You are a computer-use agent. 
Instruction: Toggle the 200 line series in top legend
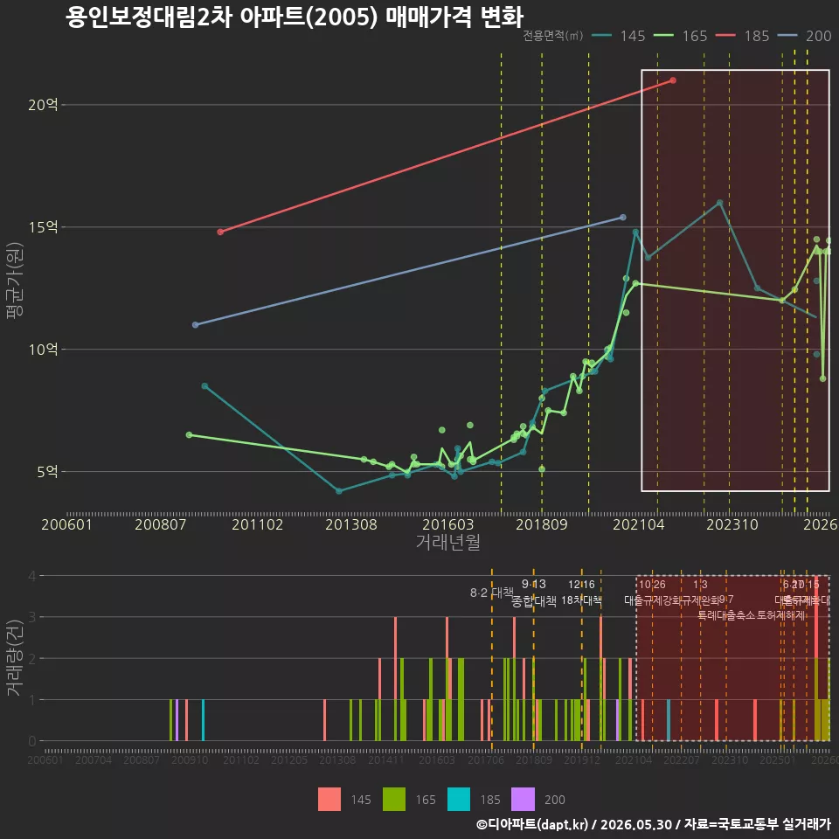804,36
